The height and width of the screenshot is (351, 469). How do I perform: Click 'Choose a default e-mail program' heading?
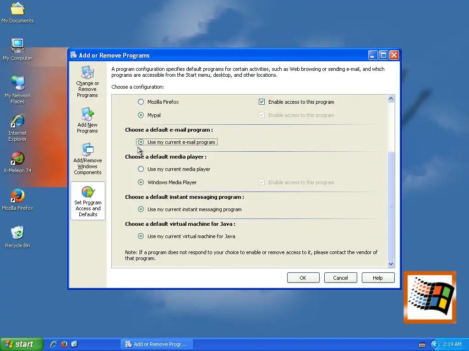click(169, 130)
